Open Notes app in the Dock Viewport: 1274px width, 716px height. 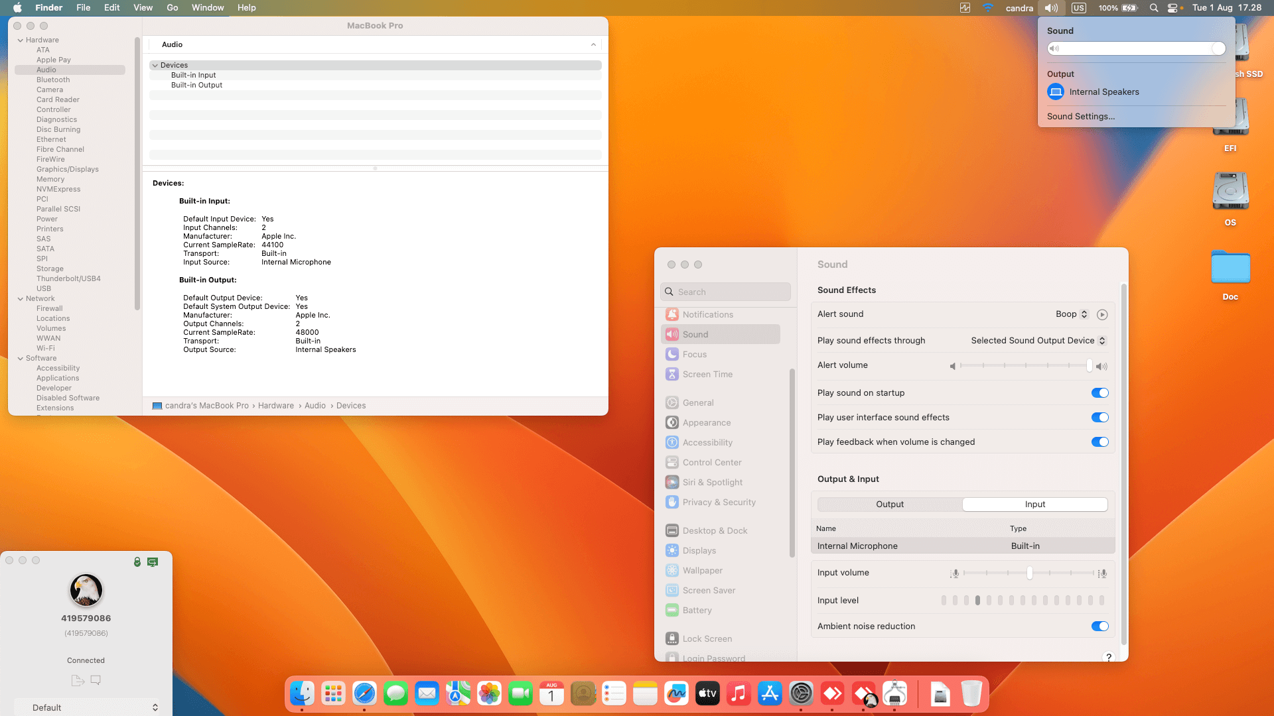(645, 694)
